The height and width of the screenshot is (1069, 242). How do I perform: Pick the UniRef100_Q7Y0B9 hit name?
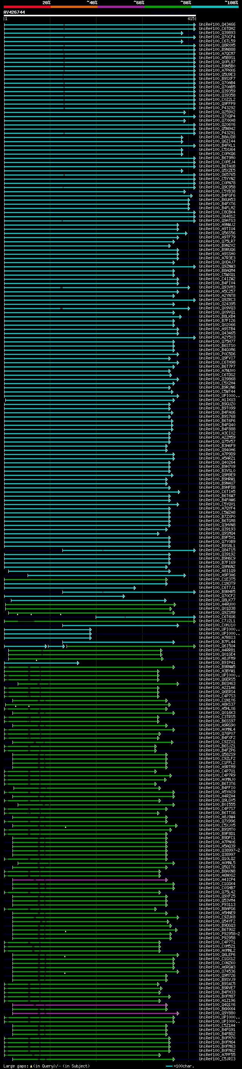pyautogui.click(x=217, y=542)
